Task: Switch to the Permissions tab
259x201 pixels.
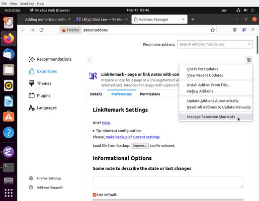Action: tap(150, 94)
